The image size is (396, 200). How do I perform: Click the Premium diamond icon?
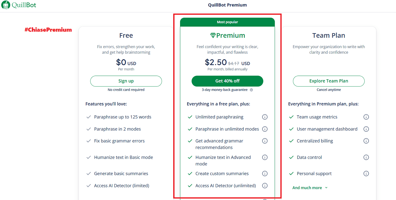click(213, 36)
